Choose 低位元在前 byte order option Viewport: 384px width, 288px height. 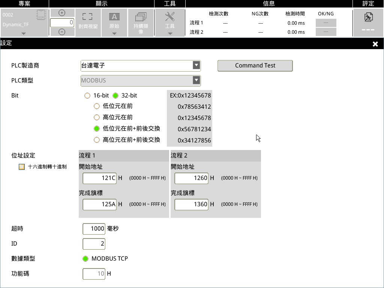point(97,106)
